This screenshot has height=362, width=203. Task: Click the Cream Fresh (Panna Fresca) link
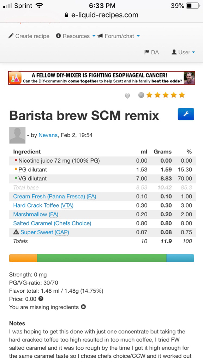[x=55, y=197]
